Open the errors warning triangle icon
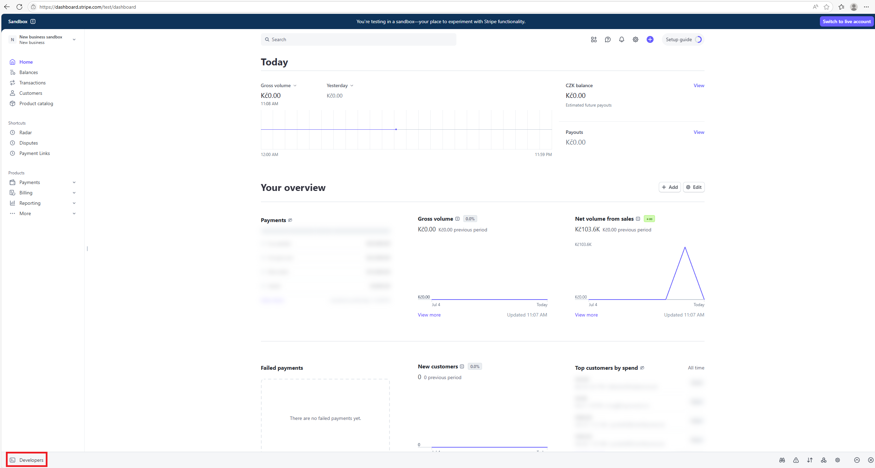Screen dimensions: 875x468 coord(796,460)
